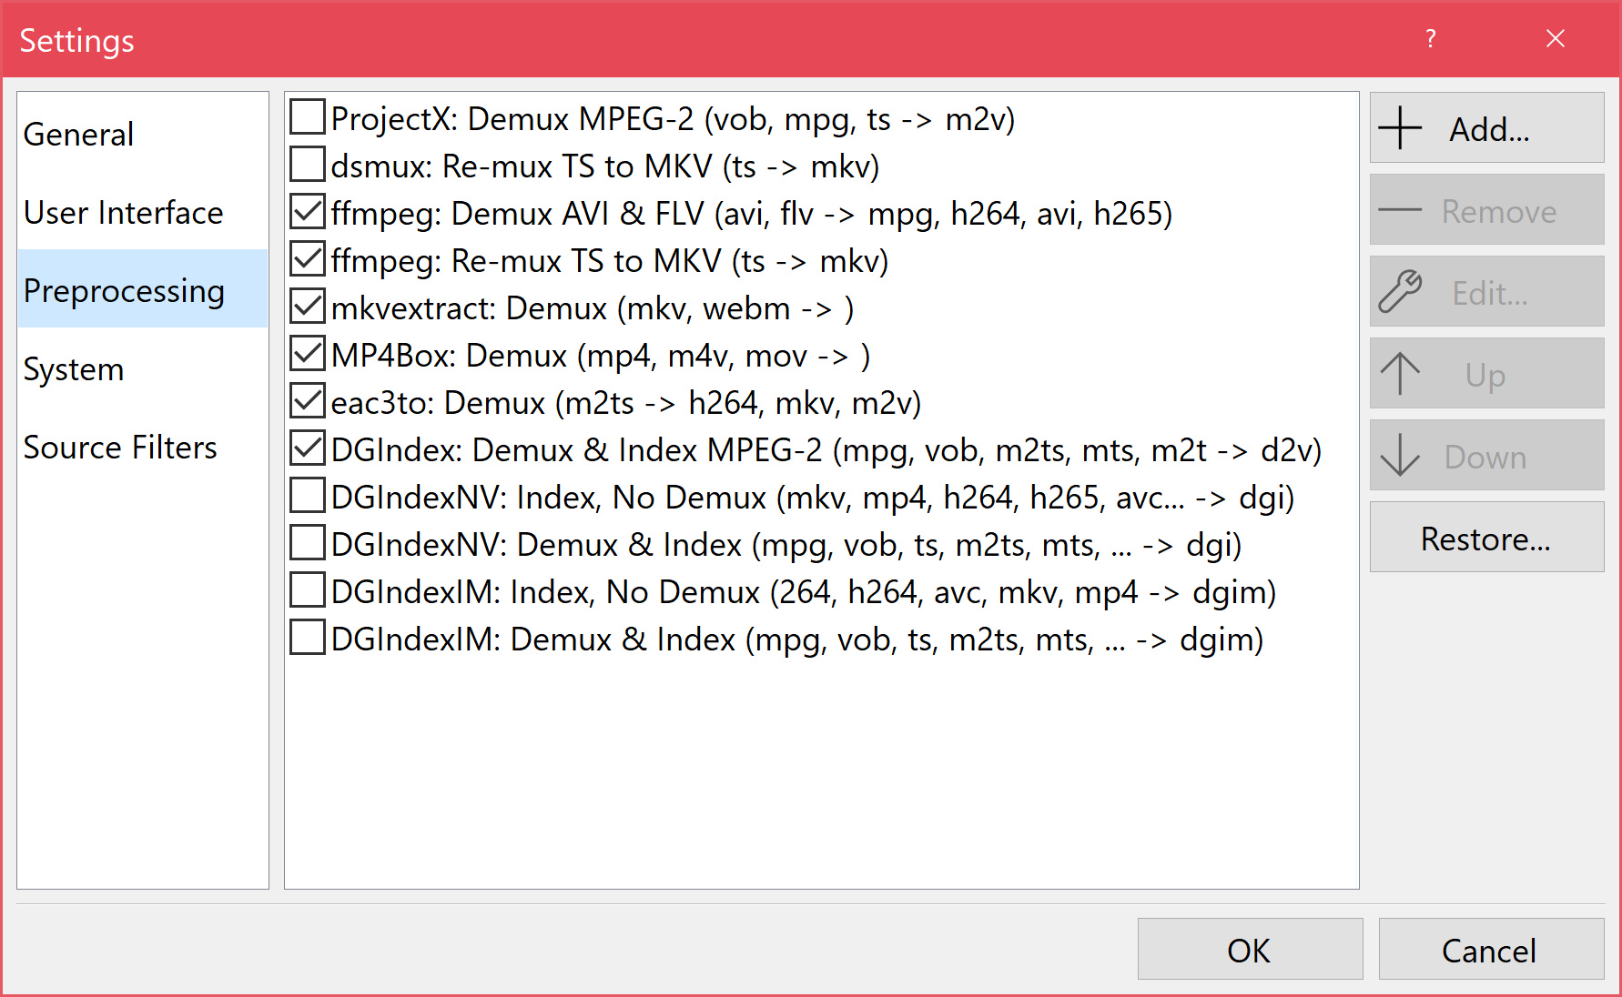Uncheck DGIndex Demux & Index MPEG-2
This screenshot has width=1622, height=997.
[x=308, y=448]
